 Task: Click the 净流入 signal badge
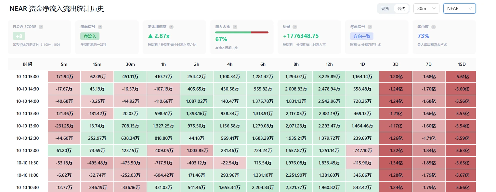[x=90, y=36]
